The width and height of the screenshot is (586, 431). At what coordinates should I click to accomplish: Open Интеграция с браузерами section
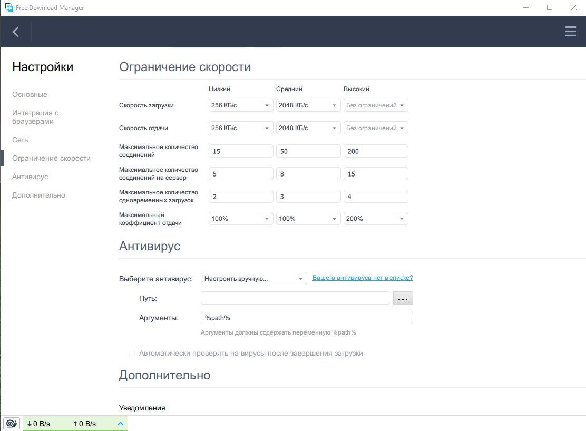click(x=35, y=117)
